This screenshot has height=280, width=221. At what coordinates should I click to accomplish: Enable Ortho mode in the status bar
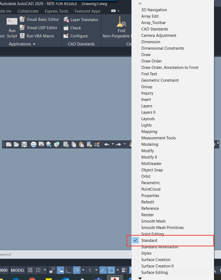(x=69, y=270)
